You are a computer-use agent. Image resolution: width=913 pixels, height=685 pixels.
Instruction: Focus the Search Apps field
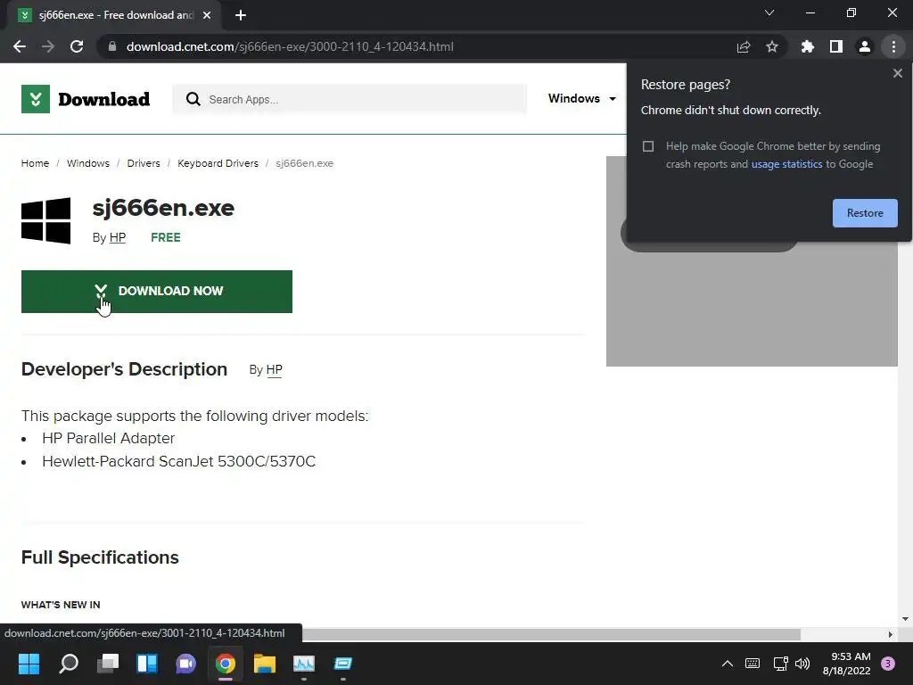[350, 99]
